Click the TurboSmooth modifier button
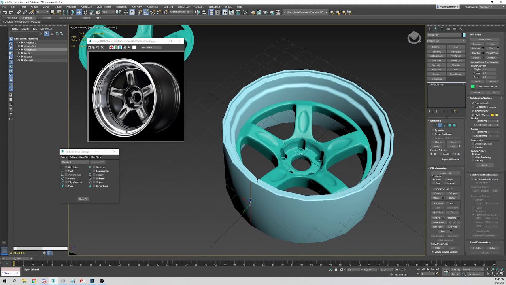This screenshot has width=506, height=285. click(x=436, y=56)
